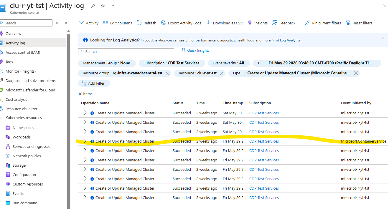The height and width of the screenshot is (209, 389).
Task: Favorite this resource with the star icon
Action: (103, 6)
